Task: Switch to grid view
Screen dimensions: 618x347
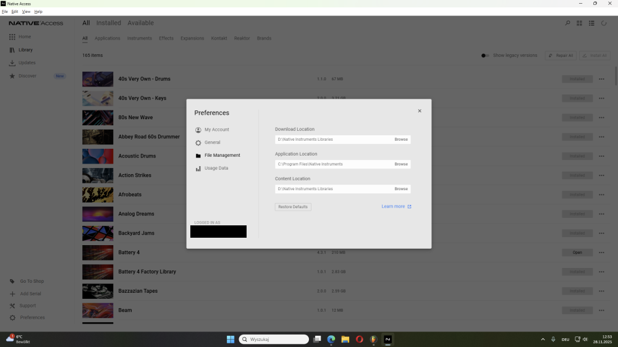Action: (x=580, y=23)
